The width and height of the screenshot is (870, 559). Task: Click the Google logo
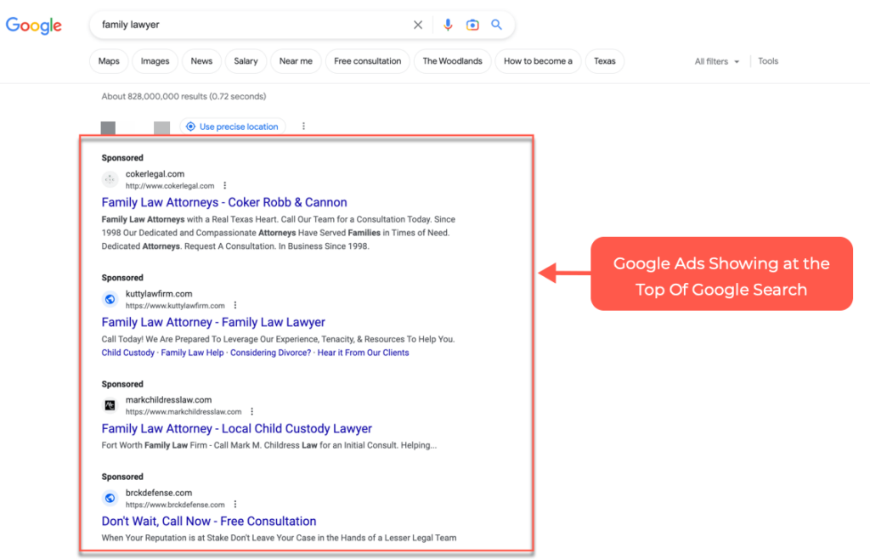(34, 25)
